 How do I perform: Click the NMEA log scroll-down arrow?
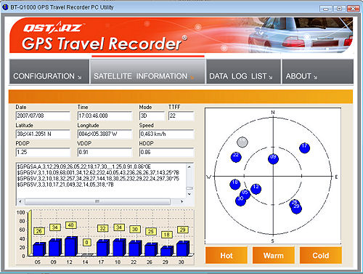189,194
